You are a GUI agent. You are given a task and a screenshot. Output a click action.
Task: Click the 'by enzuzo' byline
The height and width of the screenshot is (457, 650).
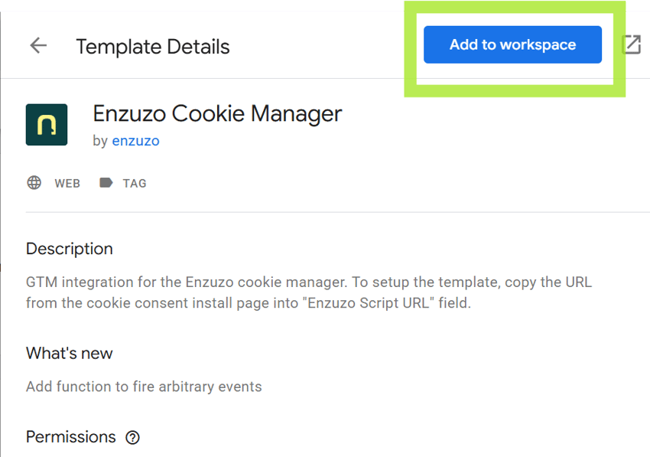click(x=125, y=140)
